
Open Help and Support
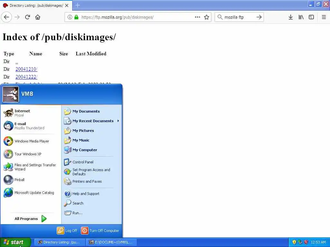[92, 194]
